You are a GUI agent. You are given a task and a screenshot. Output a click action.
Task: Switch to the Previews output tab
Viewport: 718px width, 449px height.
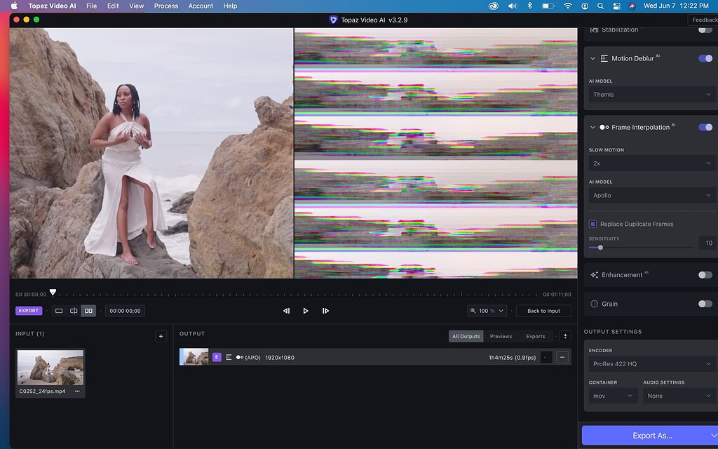click(501, 336)
